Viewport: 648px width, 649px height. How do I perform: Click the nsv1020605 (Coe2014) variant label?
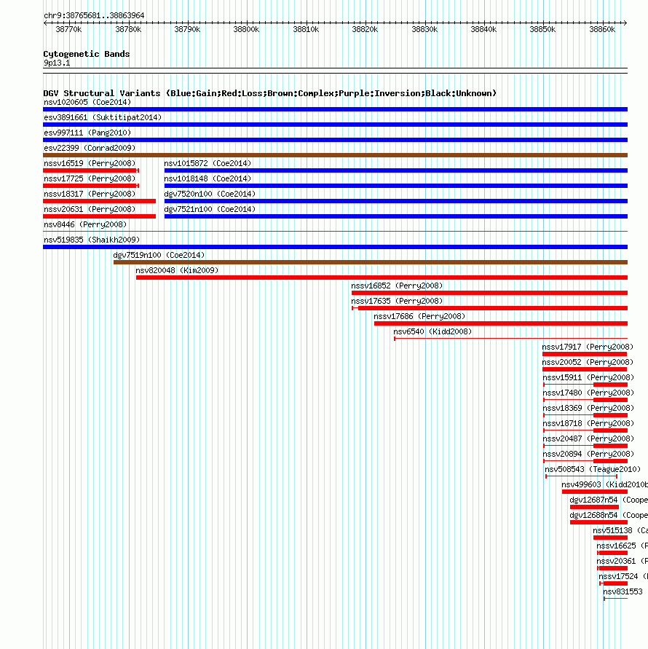(x=87, y=102)
